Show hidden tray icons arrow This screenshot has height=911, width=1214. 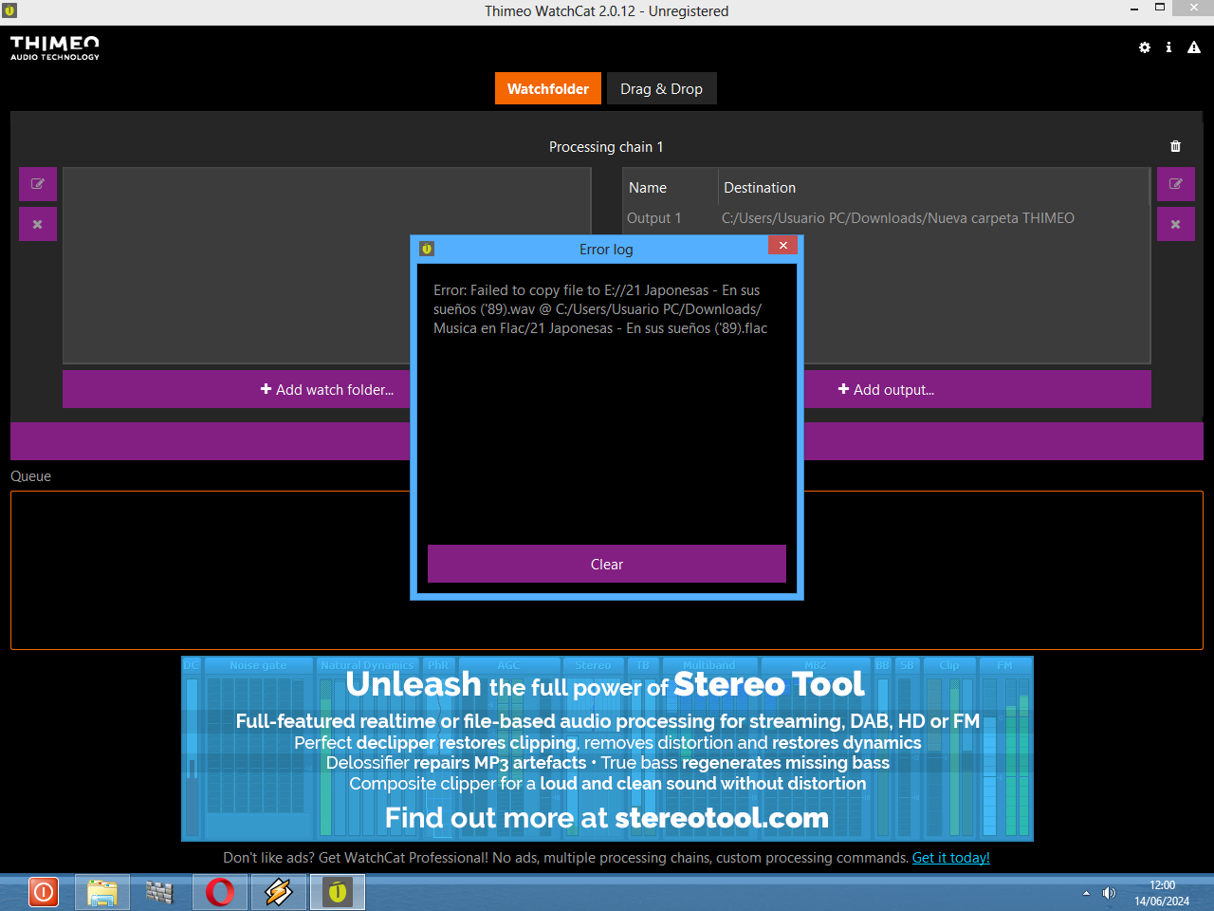point(1086,893)
